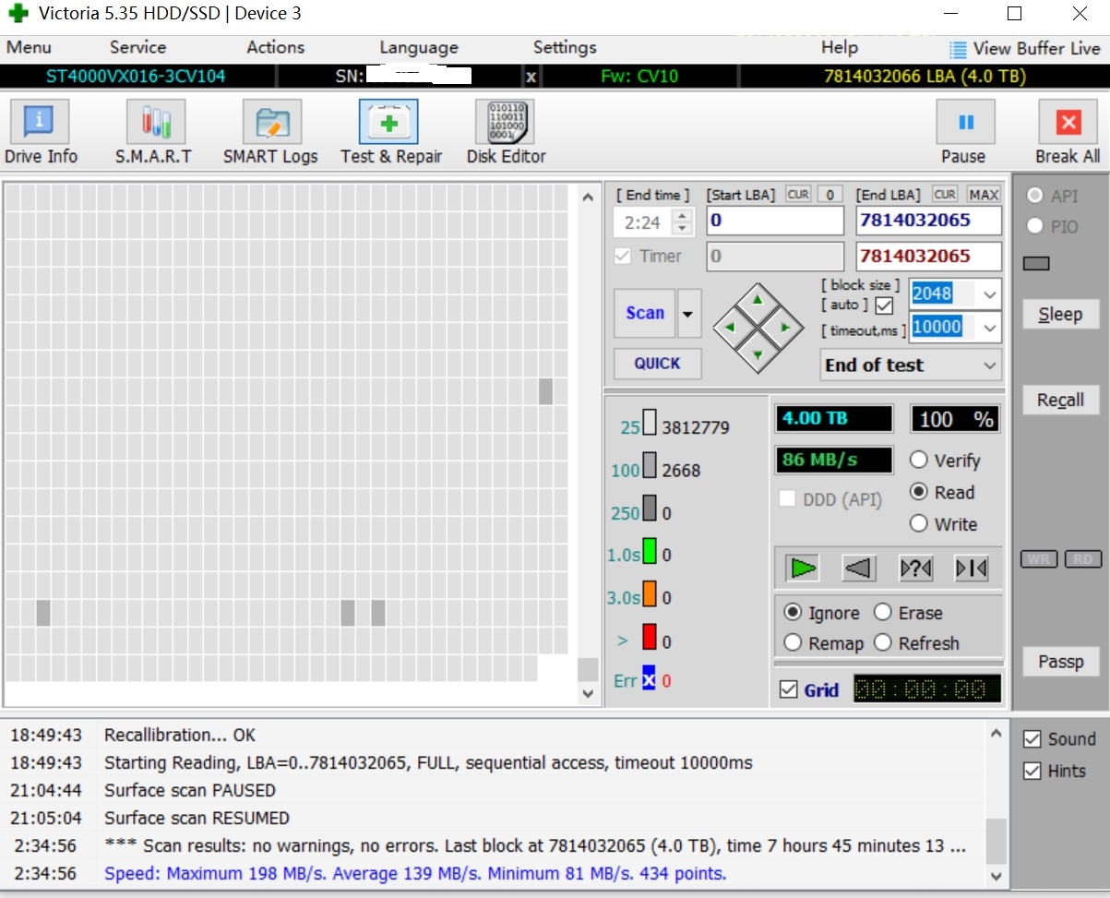Click the CUR button next to Start LBA

pos(798,195)
